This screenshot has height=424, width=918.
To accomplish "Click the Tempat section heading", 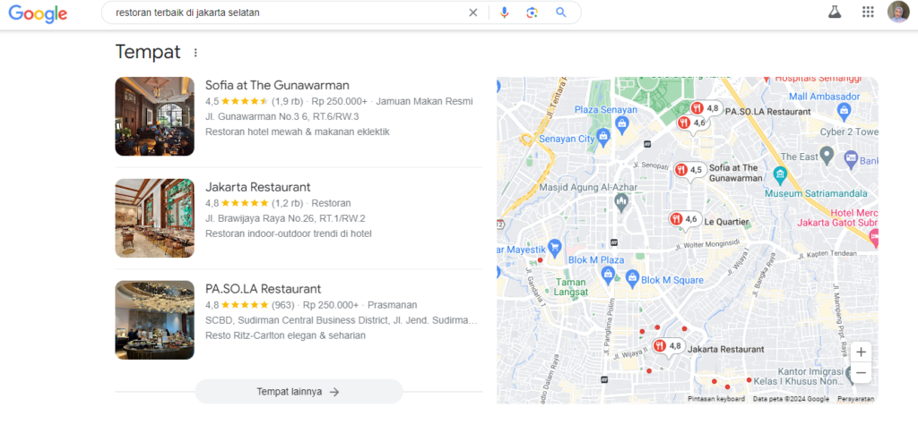I will click(148, 53).
